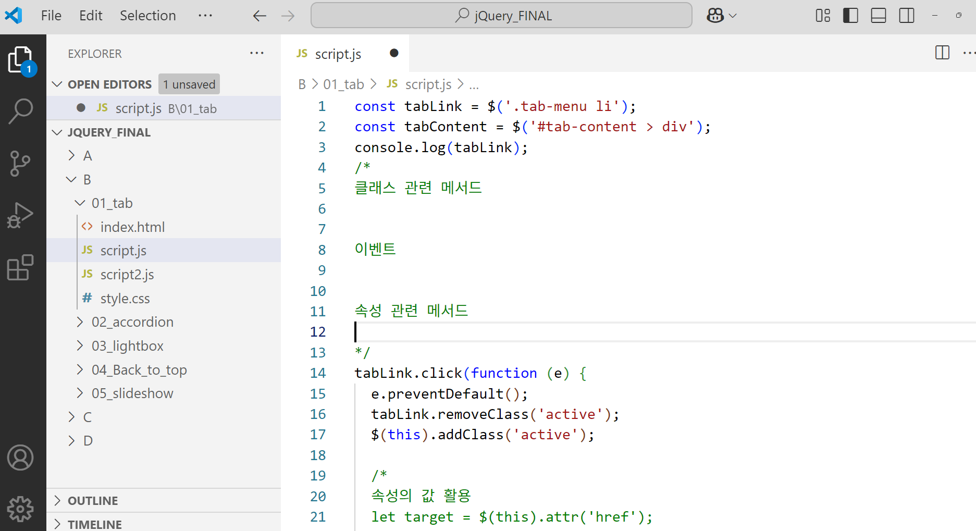Click the back navigation arrow
Image resolution: width=976 pixels, height=531 pixels.
(259, 15)
